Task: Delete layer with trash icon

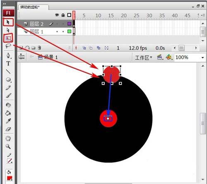Action: click(x=39, y=48)
